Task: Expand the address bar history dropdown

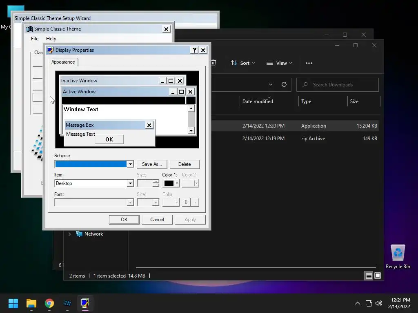Action: click(271, 85)
